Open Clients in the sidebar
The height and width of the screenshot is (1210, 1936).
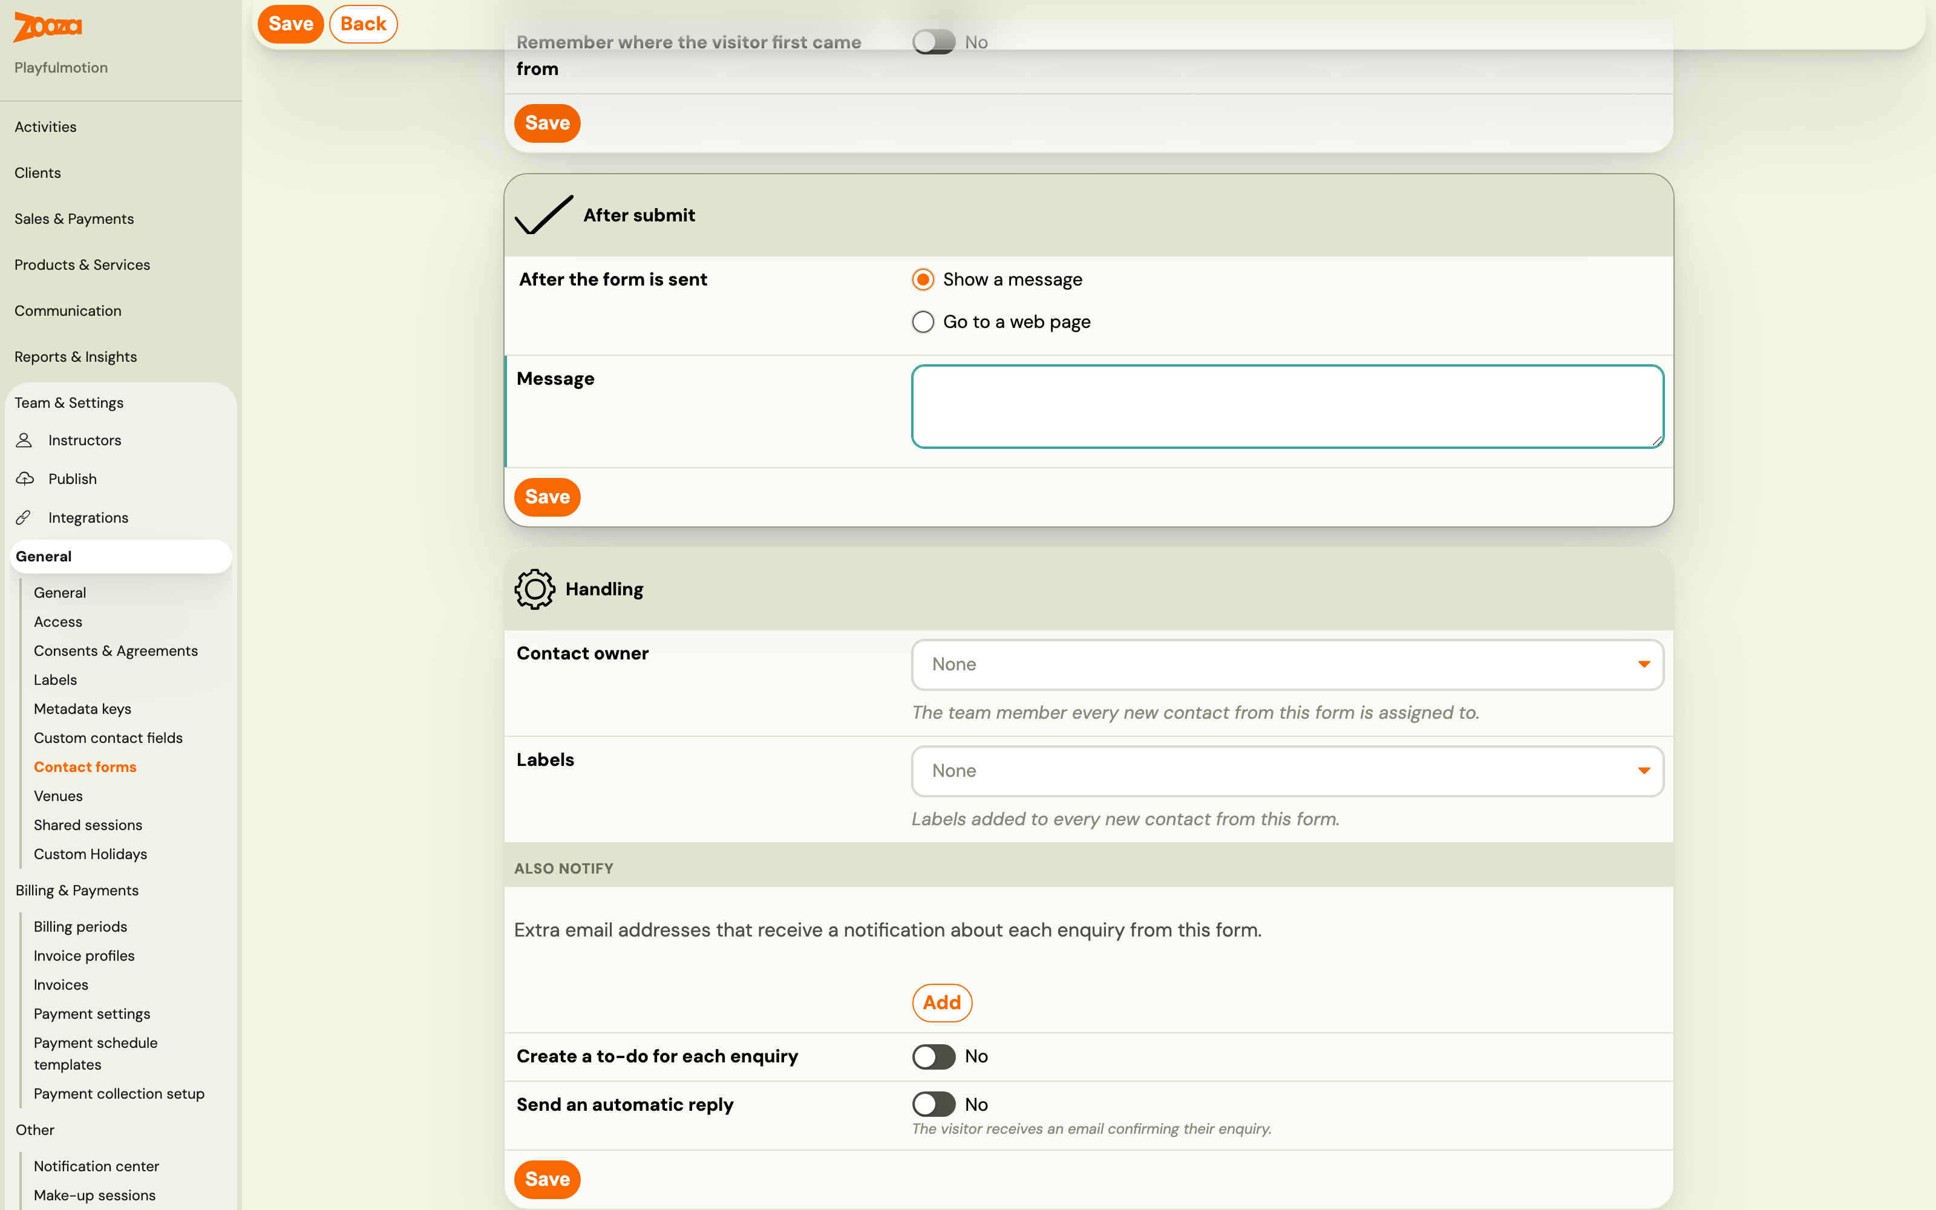point(38,173)
